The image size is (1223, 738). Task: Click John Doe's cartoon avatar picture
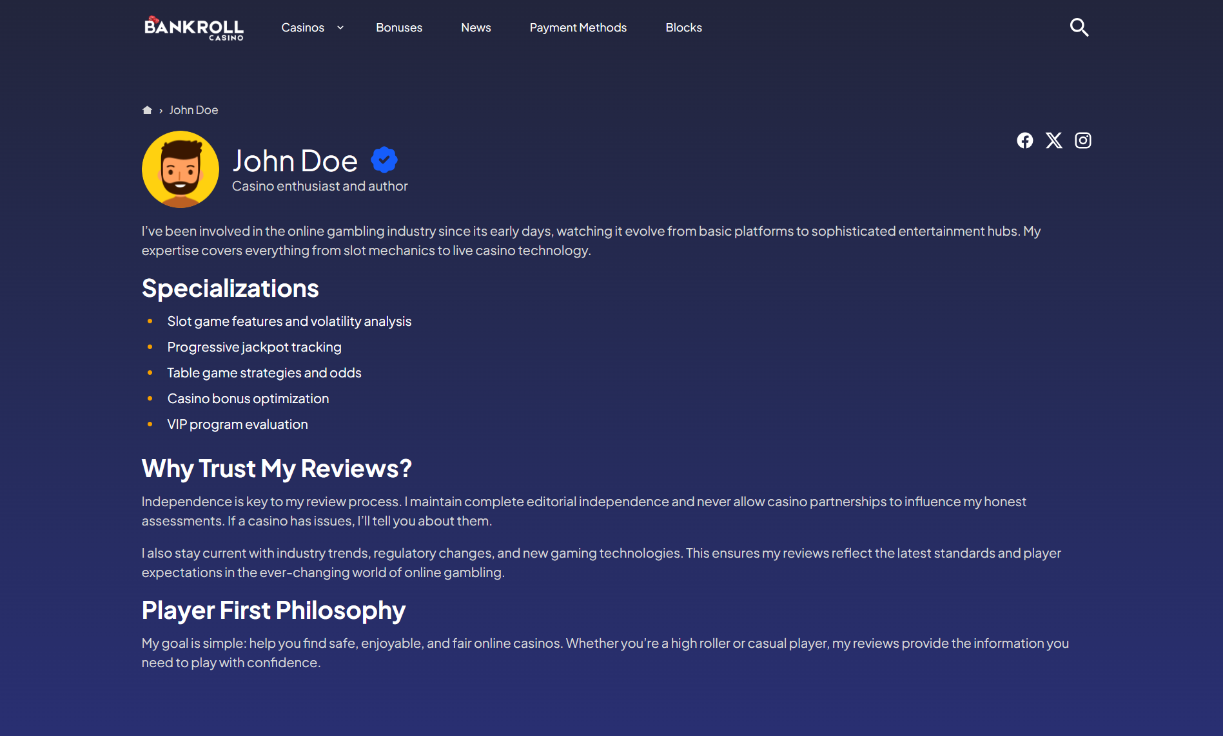[x=181, y=169]
